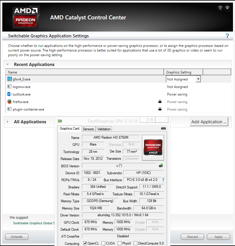235x246 pixels.
Task: Select the logonui.exe row
Action: [119, 87]
